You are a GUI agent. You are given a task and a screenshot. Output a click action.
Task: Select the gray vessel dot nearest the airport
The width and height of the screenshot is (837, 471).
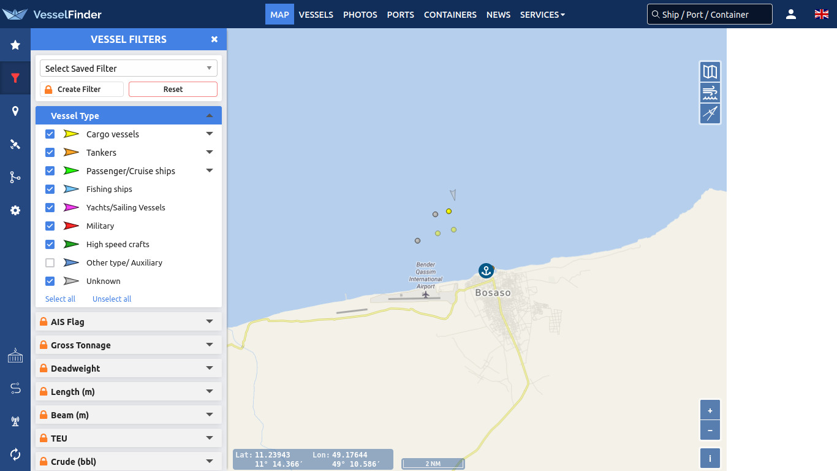click(x=417, y=240)
